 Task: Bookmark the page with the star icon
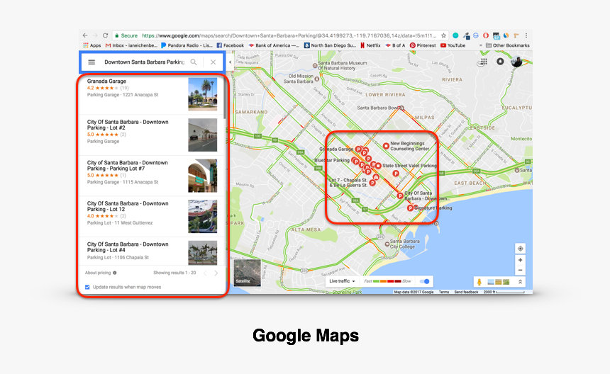pyautogui.click(x=443, y=35)
